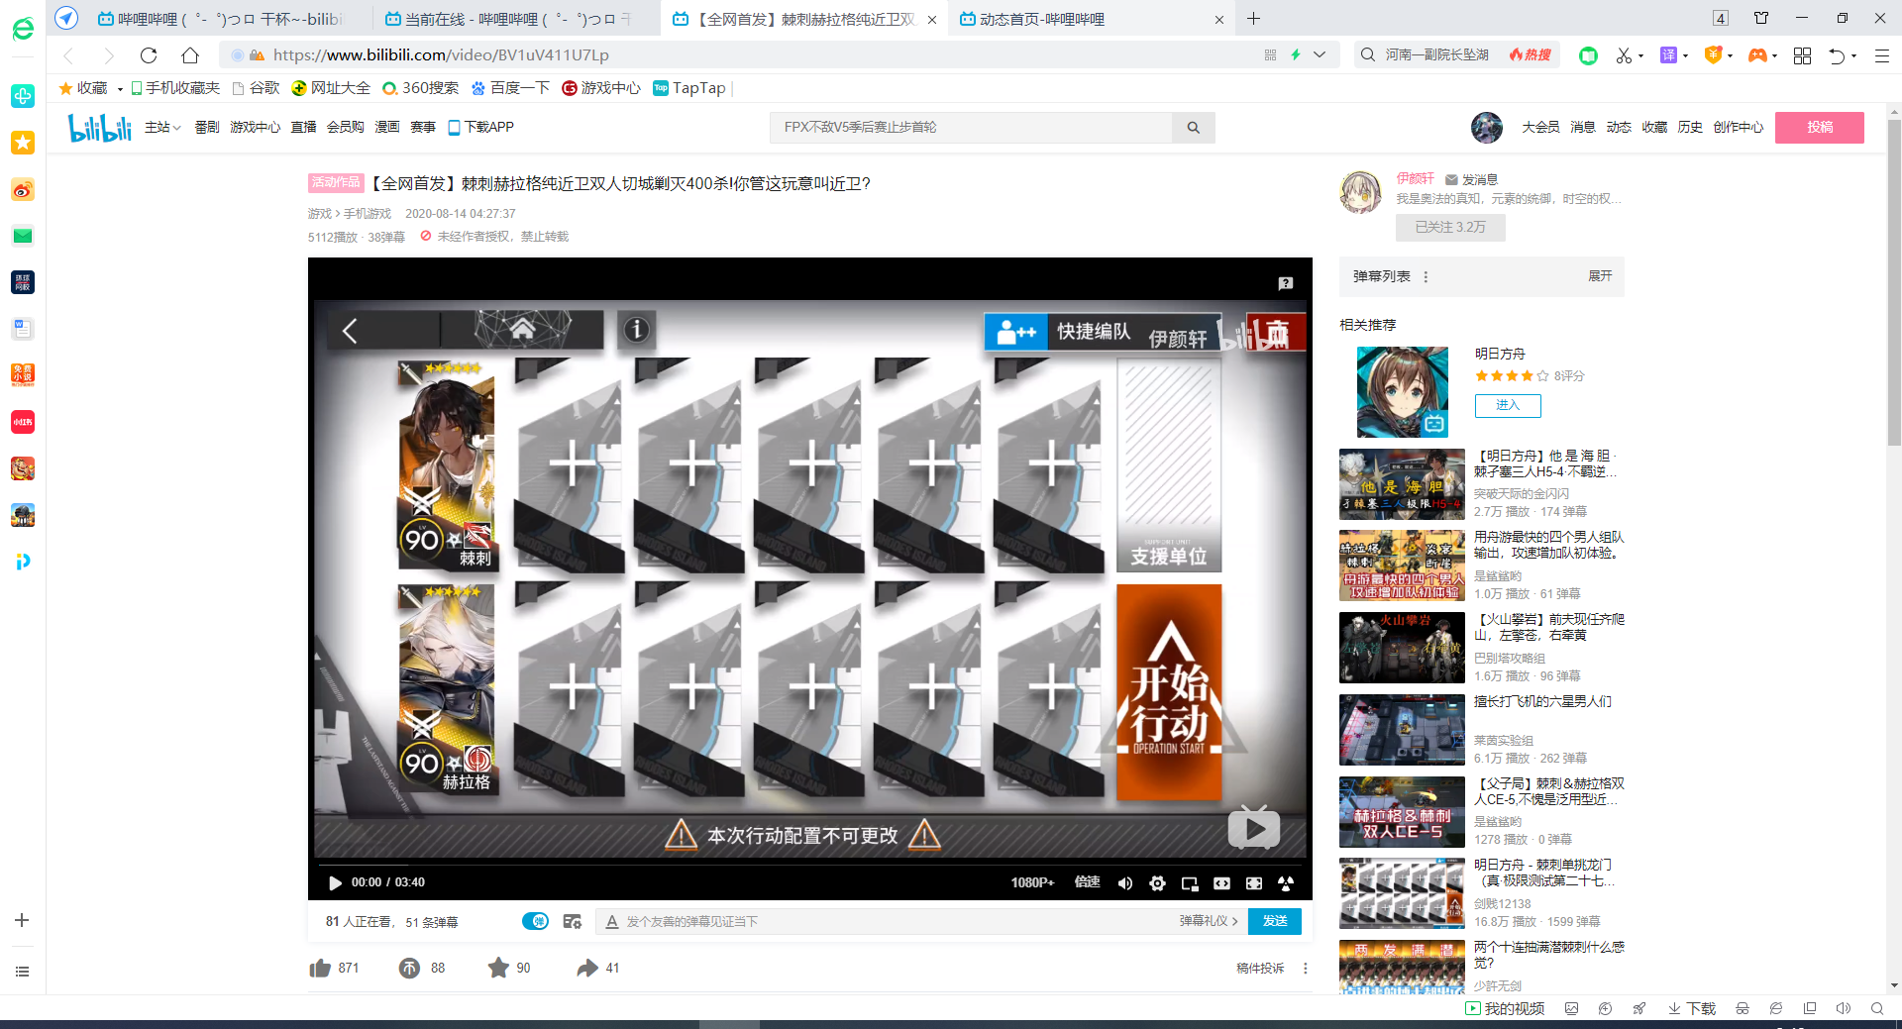Add a new sidebar app
This screenshot has height=1029, width=1902.
[x=22, y=920]
